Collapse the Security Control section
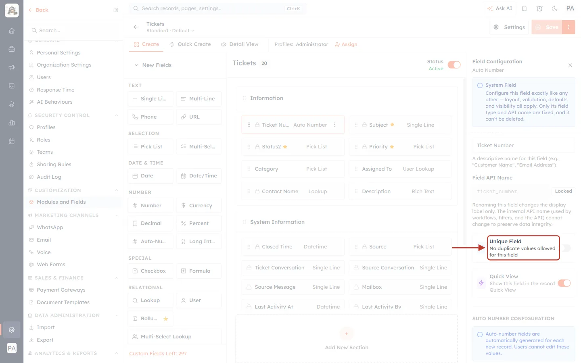Viewport: 581px width, 363px height. tap(117, 115)
